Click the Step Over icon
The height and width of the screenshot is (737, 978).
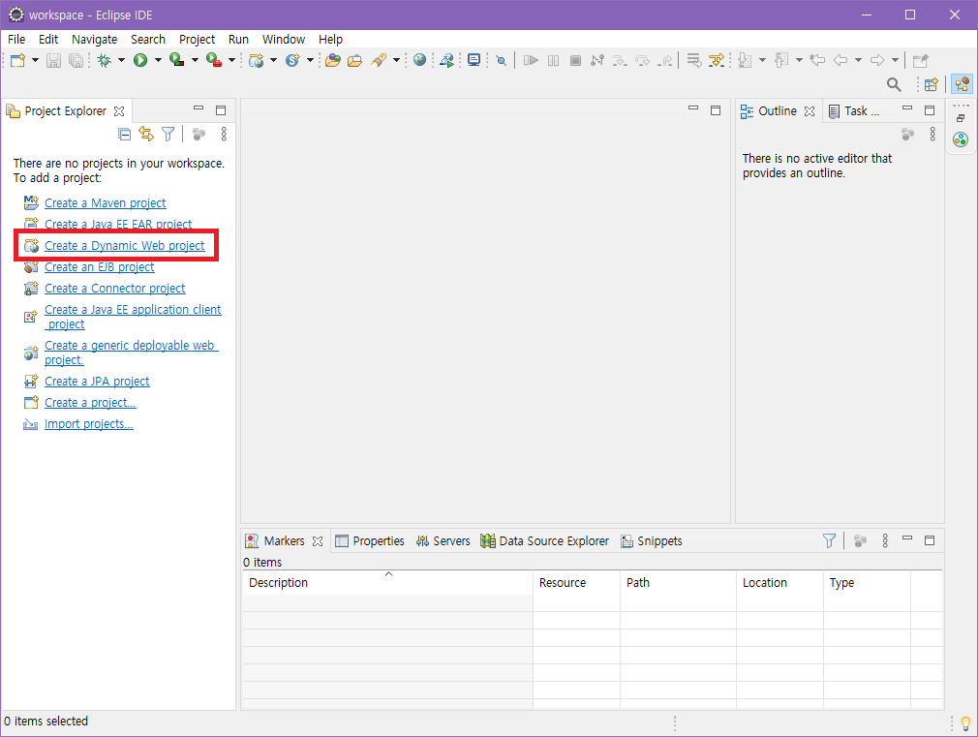point(642,61)
